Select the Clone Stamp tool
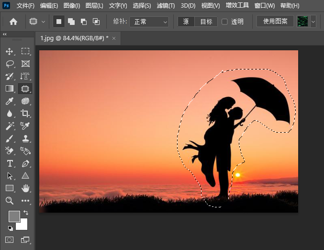Screen dimensions: 324x250 tap(25, 138)
